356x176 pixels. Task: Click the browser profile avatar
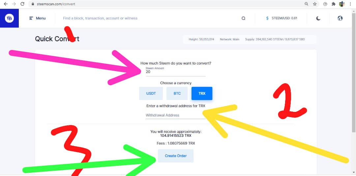342,4
